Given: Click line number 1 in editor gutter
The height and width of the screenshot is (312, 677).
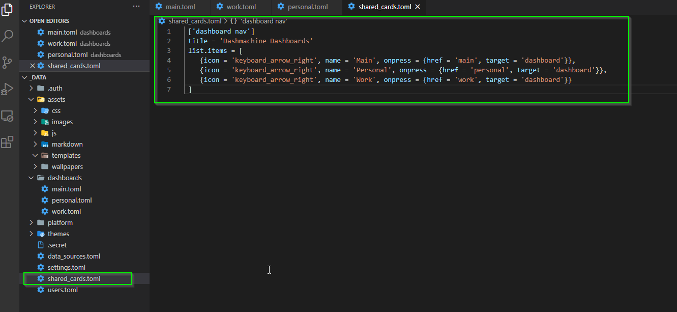Looking at the screenshot, I should click(168, 32).
